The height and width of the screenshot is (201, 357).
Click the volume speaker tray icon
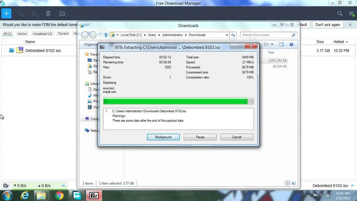329,195
